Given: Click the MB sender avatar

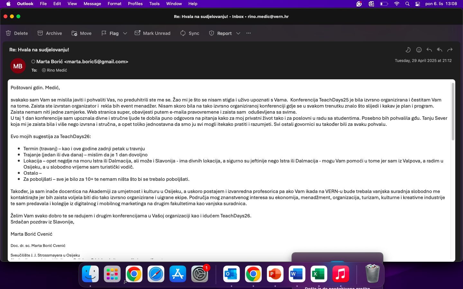Looking at the screenshot, I should tap(18, 66).
